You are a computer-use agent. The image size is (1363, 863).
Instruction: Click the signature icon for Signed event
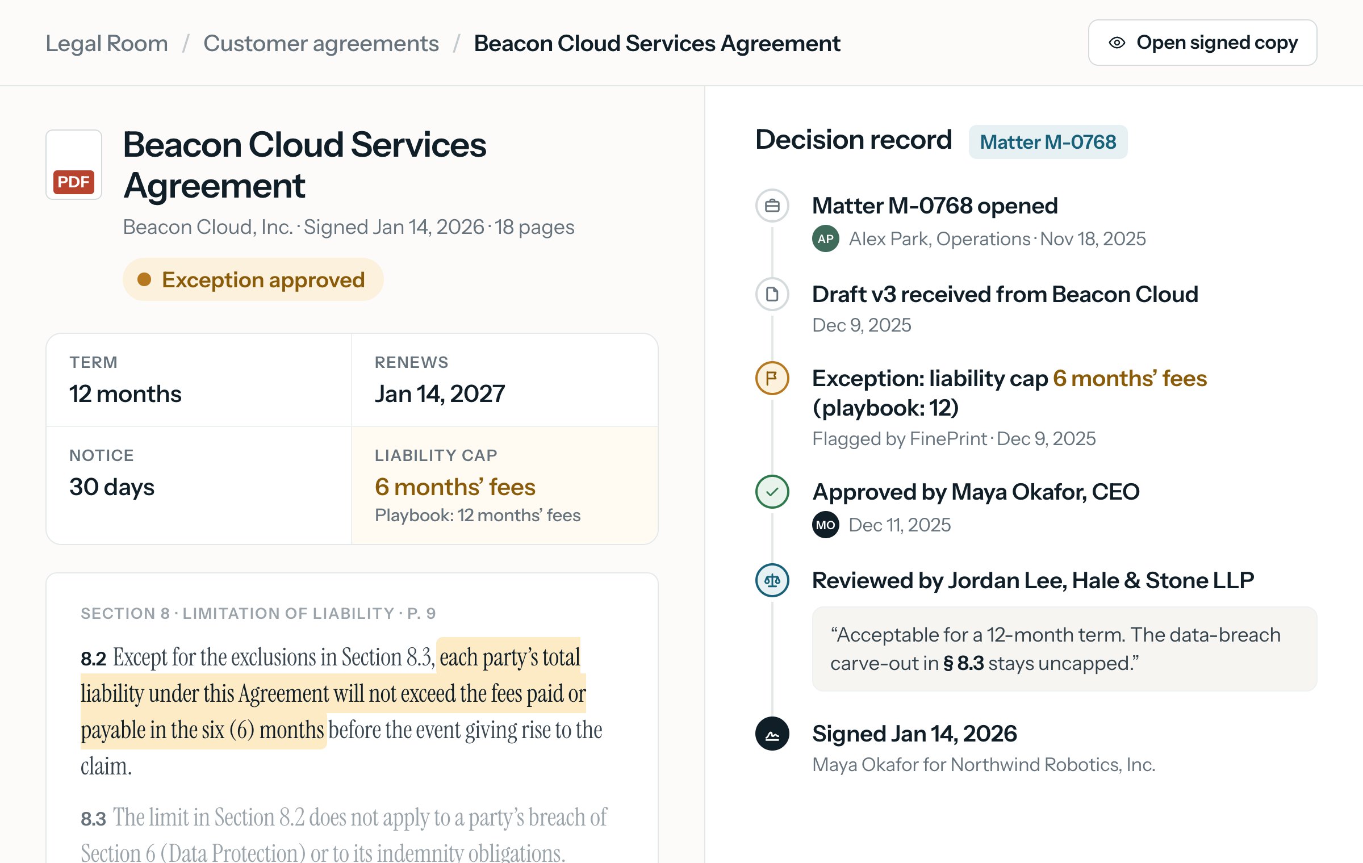[x=772, y=734]
